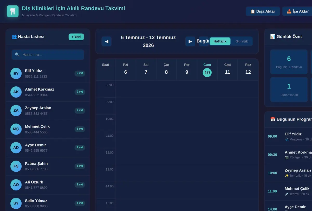Viewport: 312px width, 211px height.
Task: Select the EY patient avatar
Action: [16, 73]
